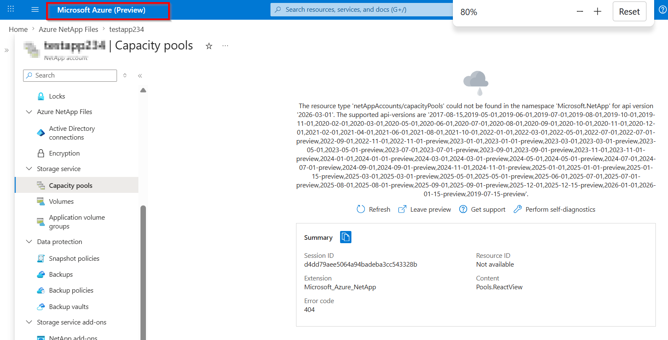
Task: Click the Microsoft Azure (Preview) title
Action: (101, 10)
